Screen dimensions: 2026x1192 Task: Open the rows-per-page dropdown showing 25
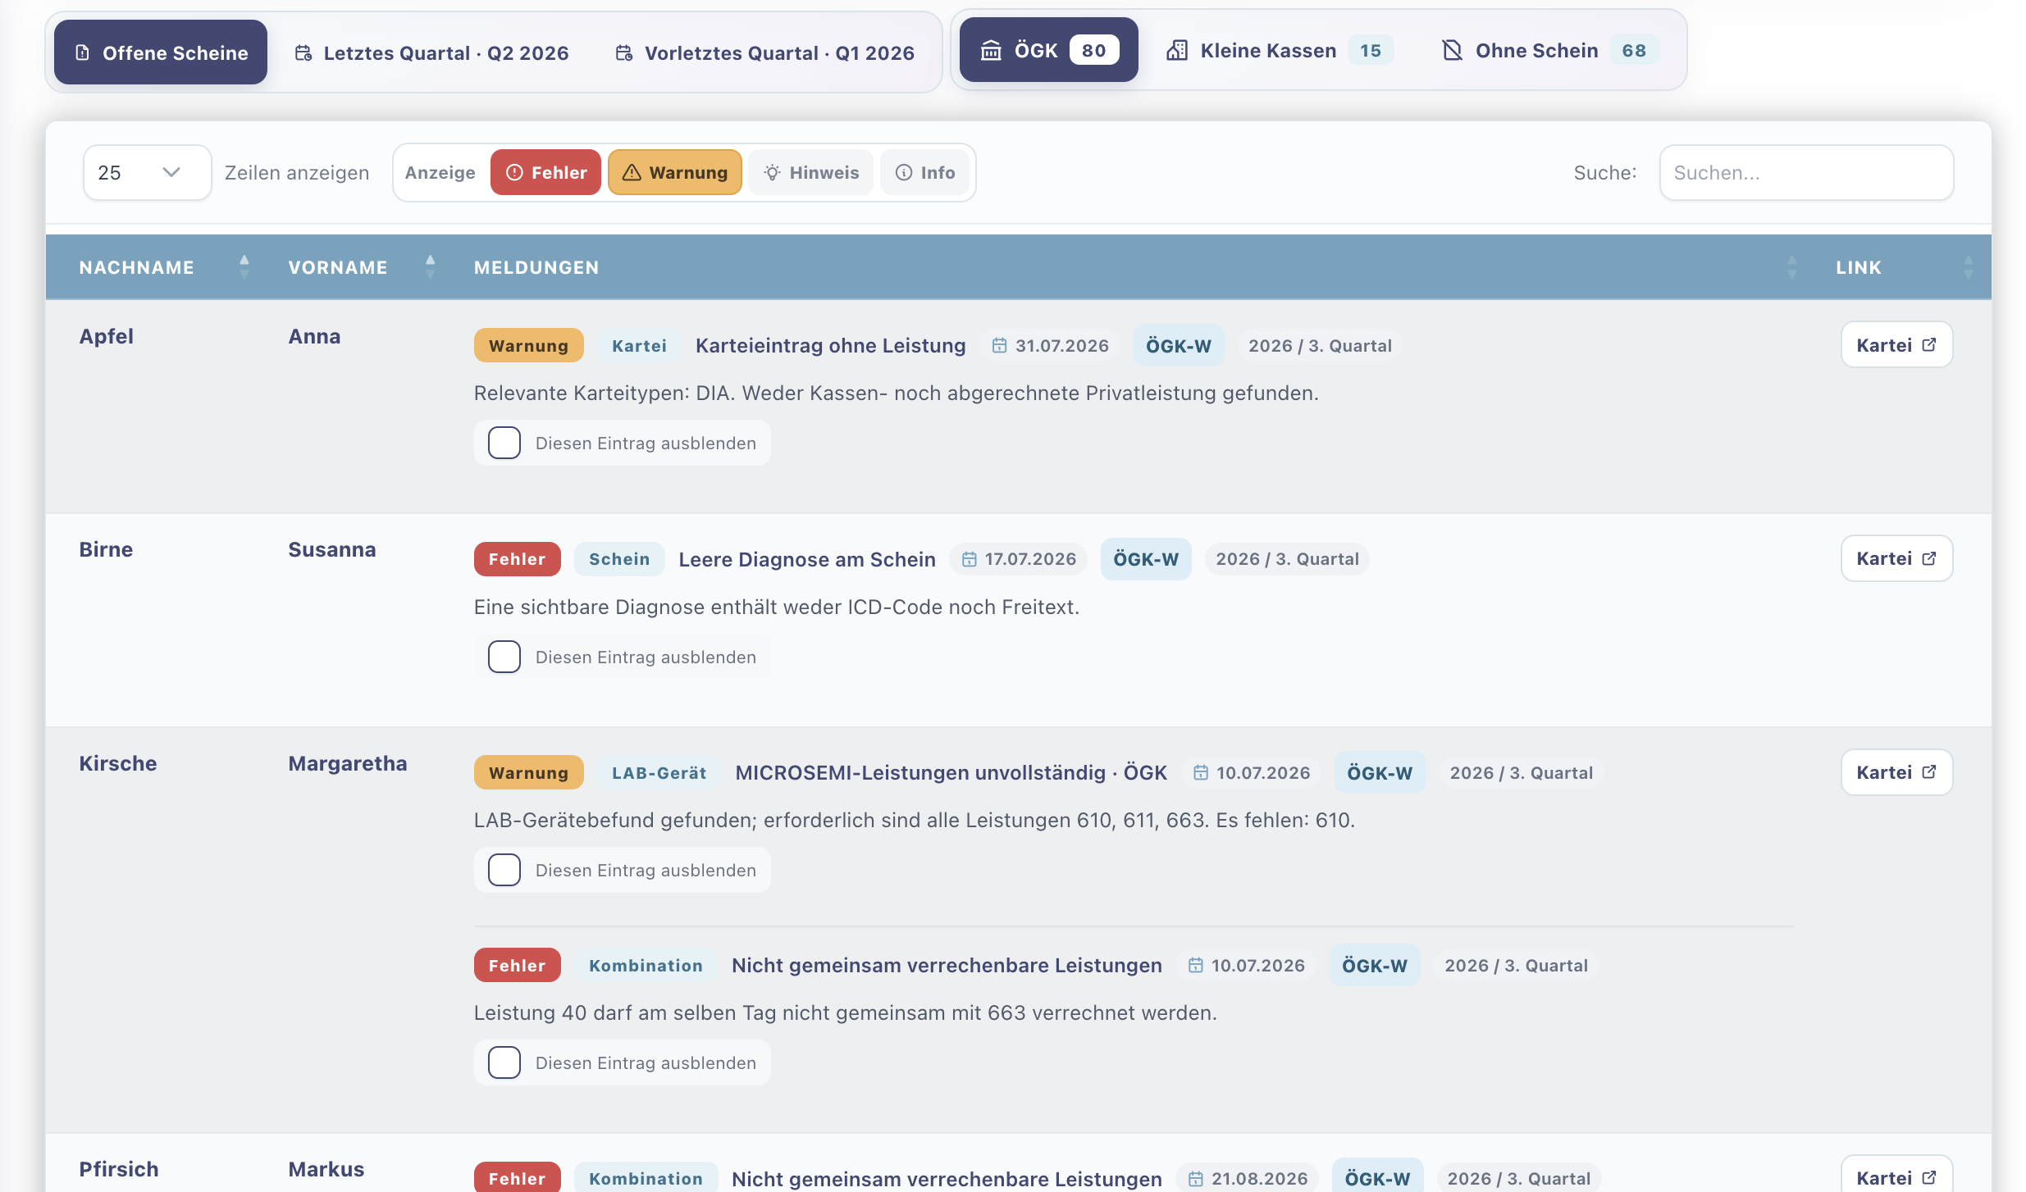pos(147,172)
